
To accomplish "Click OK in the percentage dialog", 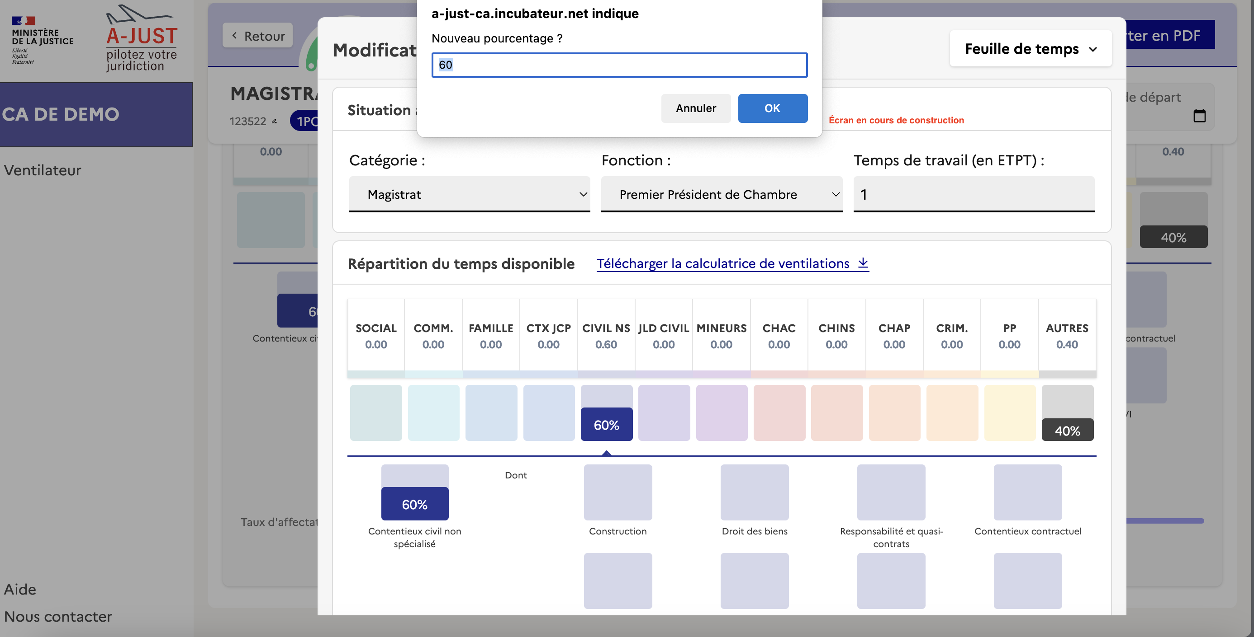I will pyautogui.click(x=772, y=108).
